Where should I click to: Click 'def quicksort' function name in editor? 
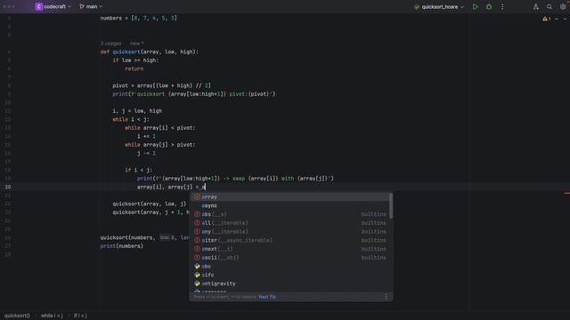point(126,52)
